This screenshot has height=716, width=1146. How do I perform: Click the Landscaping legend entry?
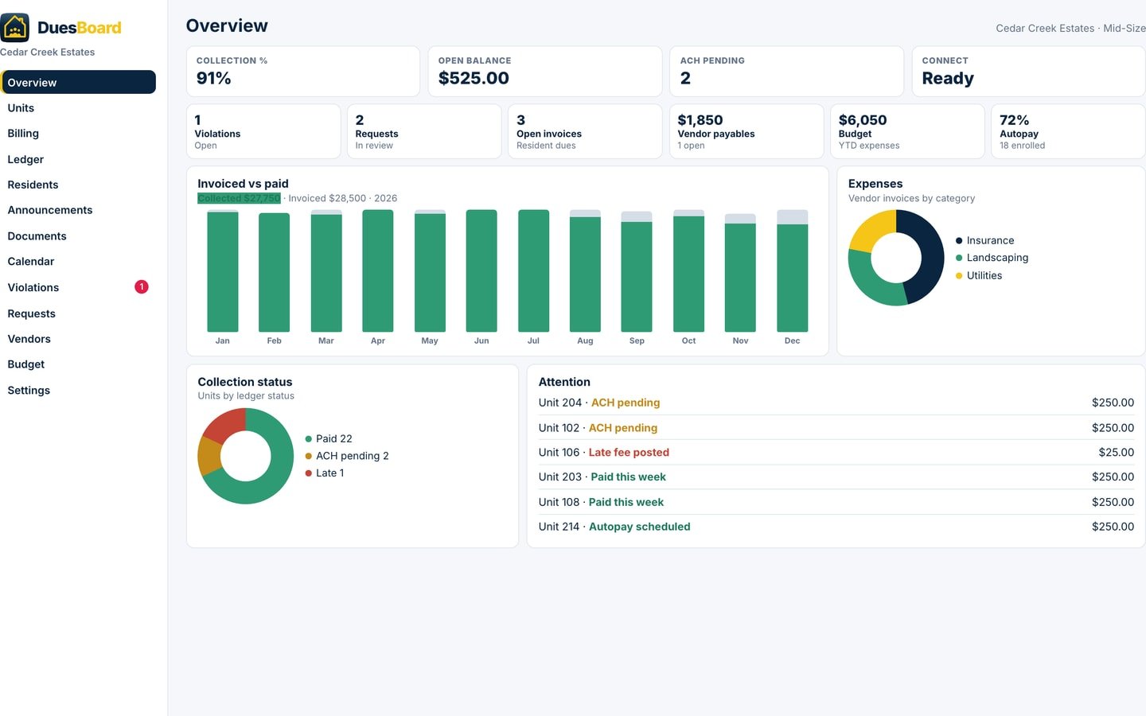(992, 258)
